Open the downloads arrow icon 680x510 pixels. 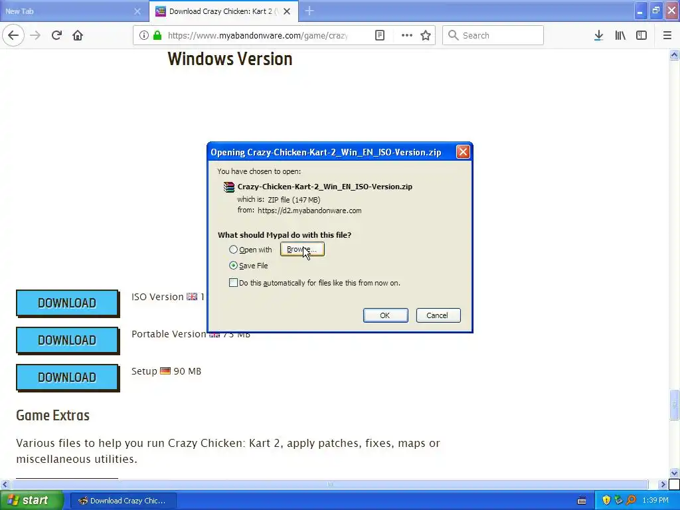598,35
